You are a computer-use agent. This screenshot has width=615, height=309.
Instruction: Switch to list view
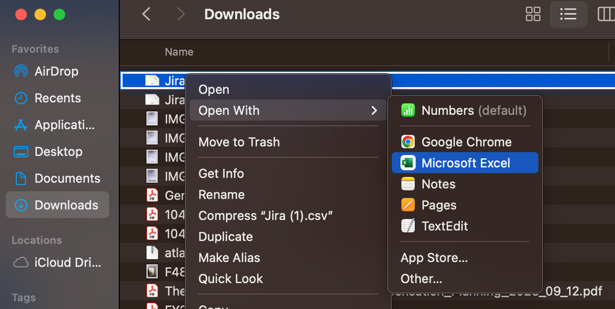[x=568, y=15]
